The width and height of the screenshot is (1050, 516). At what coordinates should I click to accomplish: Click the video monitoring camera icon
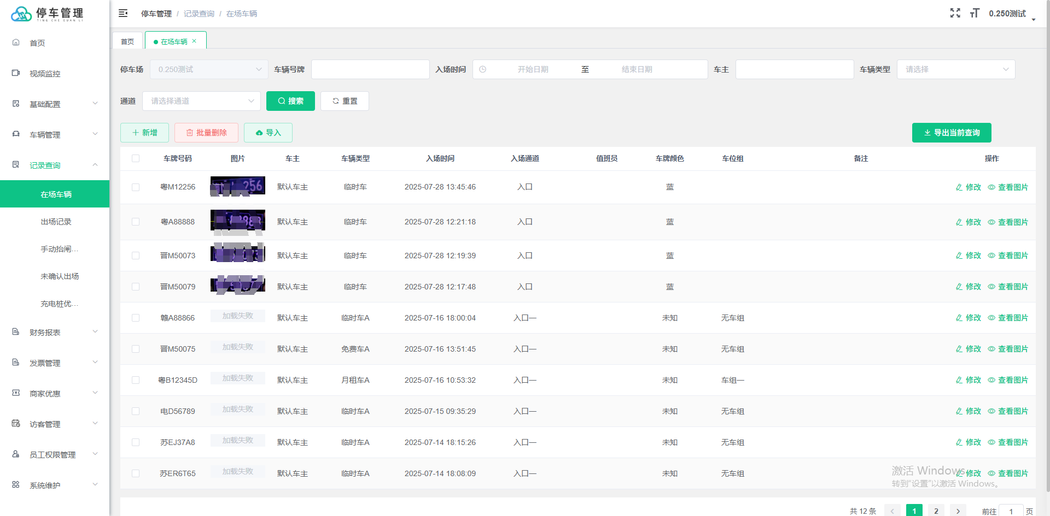pyautogui.click(x=16, y=73)
